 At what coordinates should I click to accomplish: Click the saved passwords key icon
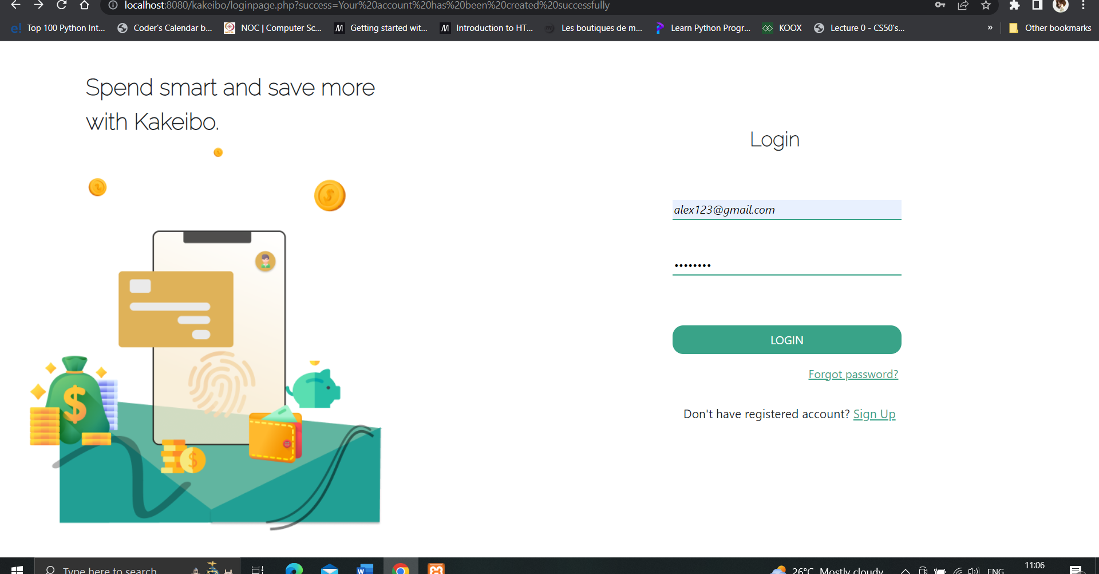[940, 6]
